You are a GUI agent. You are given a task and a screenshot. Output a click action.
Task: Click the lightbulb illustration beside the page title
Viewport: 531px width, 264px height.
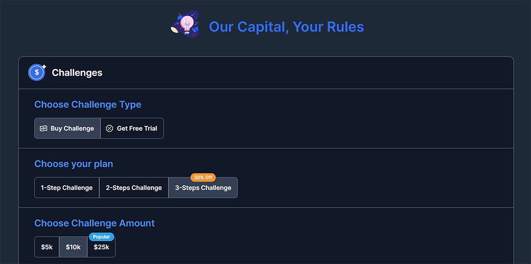[x=185, y=24]
